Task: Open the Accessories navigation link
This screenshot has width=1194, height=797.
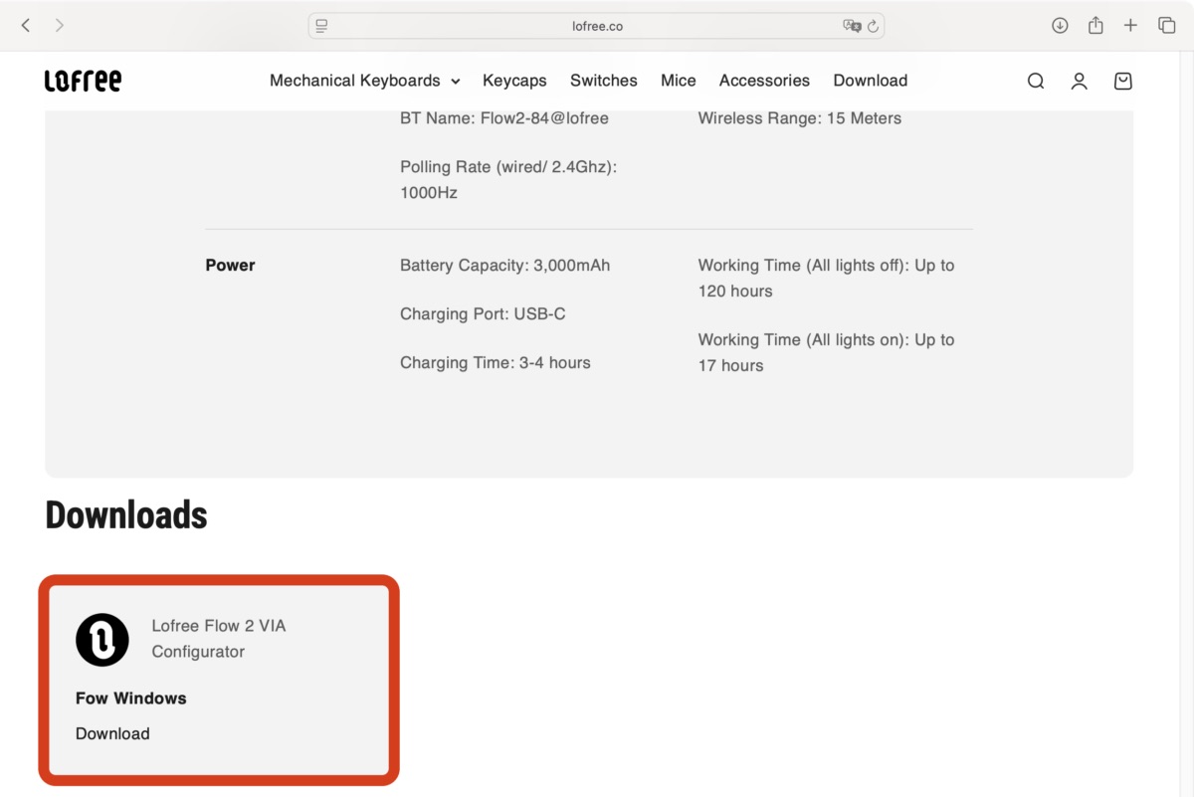Action: (764, 81)
